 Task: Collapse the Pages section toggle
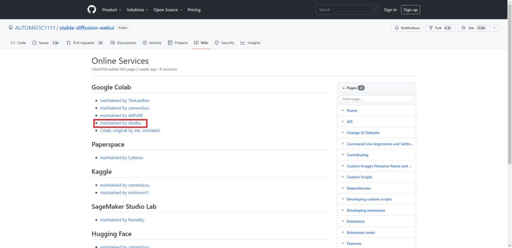[344, 88]
